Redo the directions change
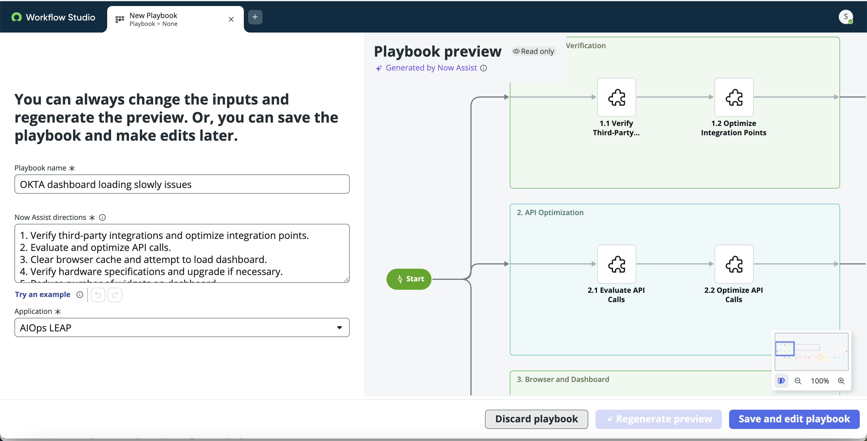 click(x=115, y=295)
